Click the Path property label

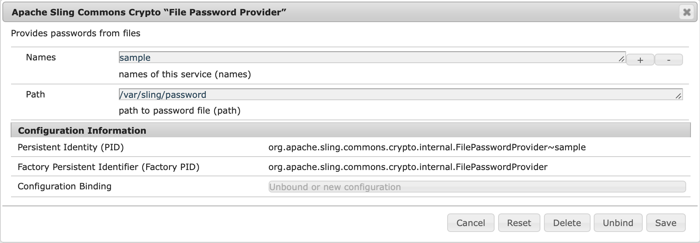coord(35,95)
